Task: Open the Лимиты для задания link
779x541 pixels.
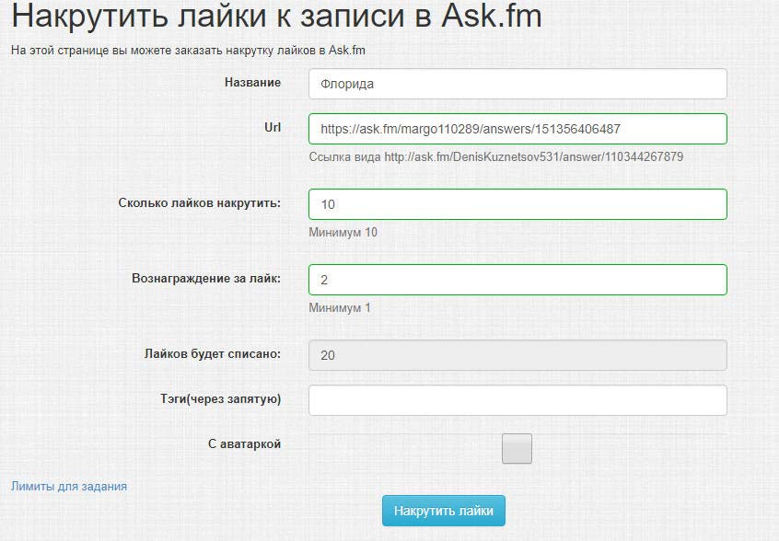Action: (69, 486)
